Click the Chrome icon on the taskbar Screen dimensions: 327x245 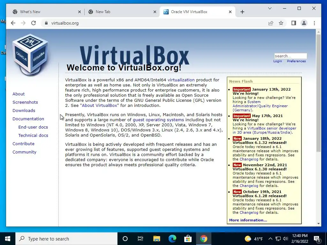[203, 239]
